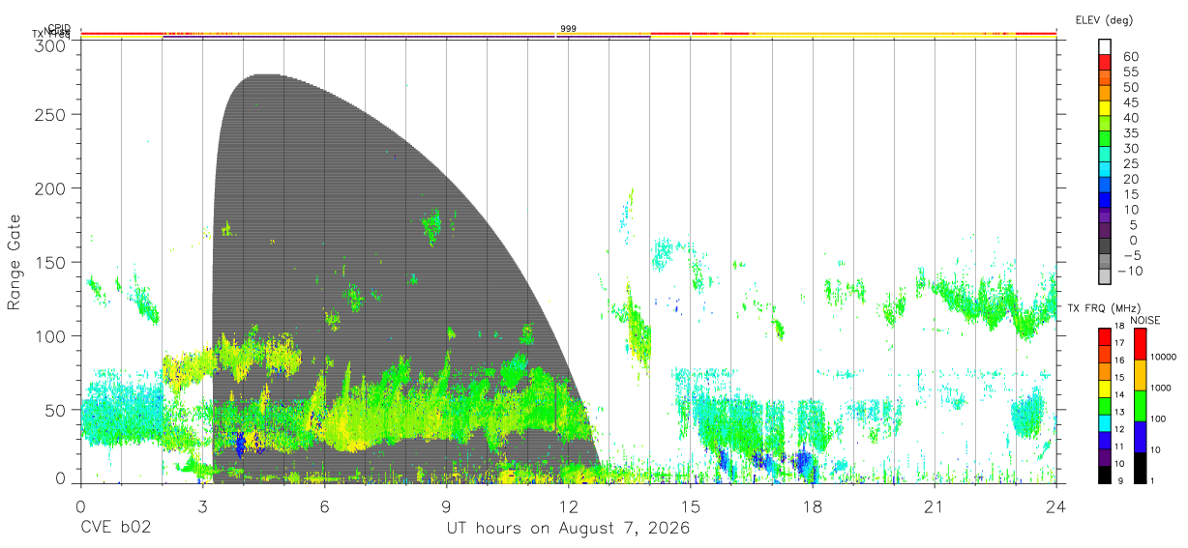Click the 'NOISE' legend title
Screen dimensions: 1188x548
[1143, 320]
